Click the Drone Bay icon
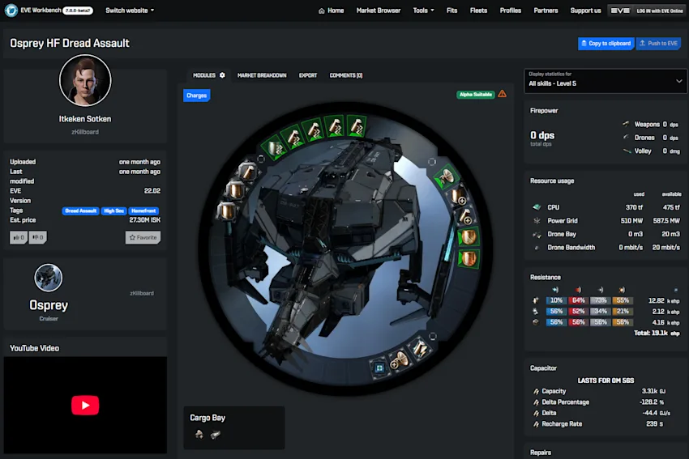Viewport: 689px width, 459px height. 537,234
